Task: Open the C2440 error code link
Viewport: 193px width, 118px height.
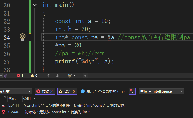Action: point(14,112)
